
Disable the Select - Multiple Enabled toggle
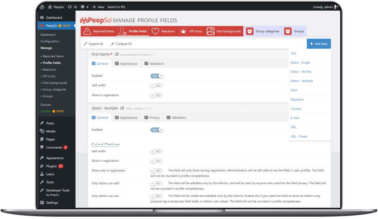pos(157,130)
